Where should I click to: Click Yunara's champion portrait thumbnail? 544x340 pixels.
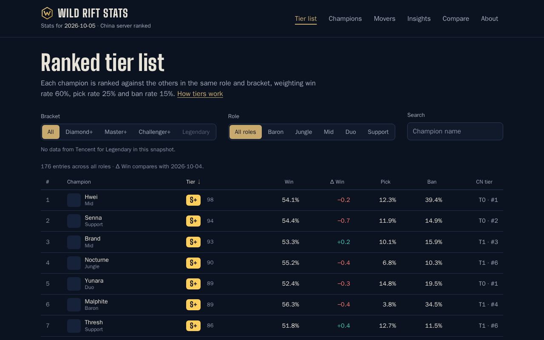(74, 284)
